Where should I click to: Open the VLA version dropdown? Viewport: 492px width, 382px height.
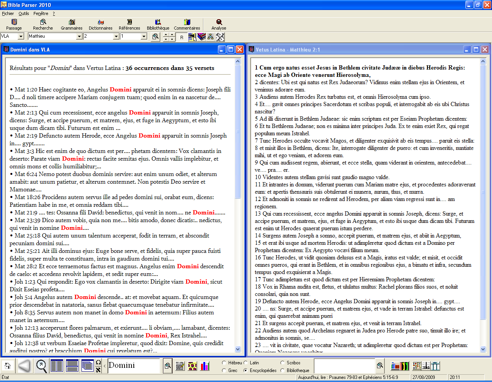[21, 36]
